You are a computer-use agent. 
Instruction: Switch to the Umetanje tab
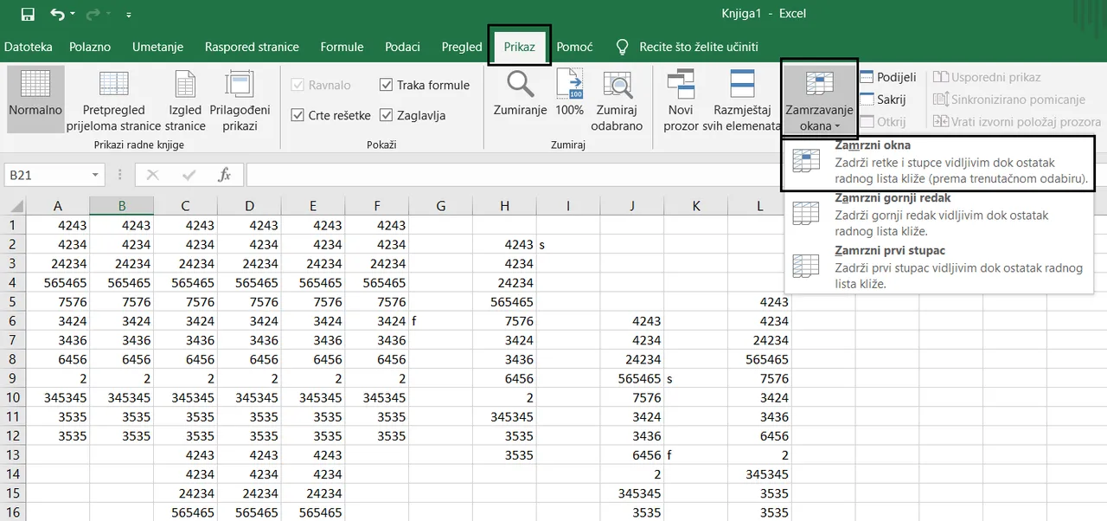pos(157,47)
